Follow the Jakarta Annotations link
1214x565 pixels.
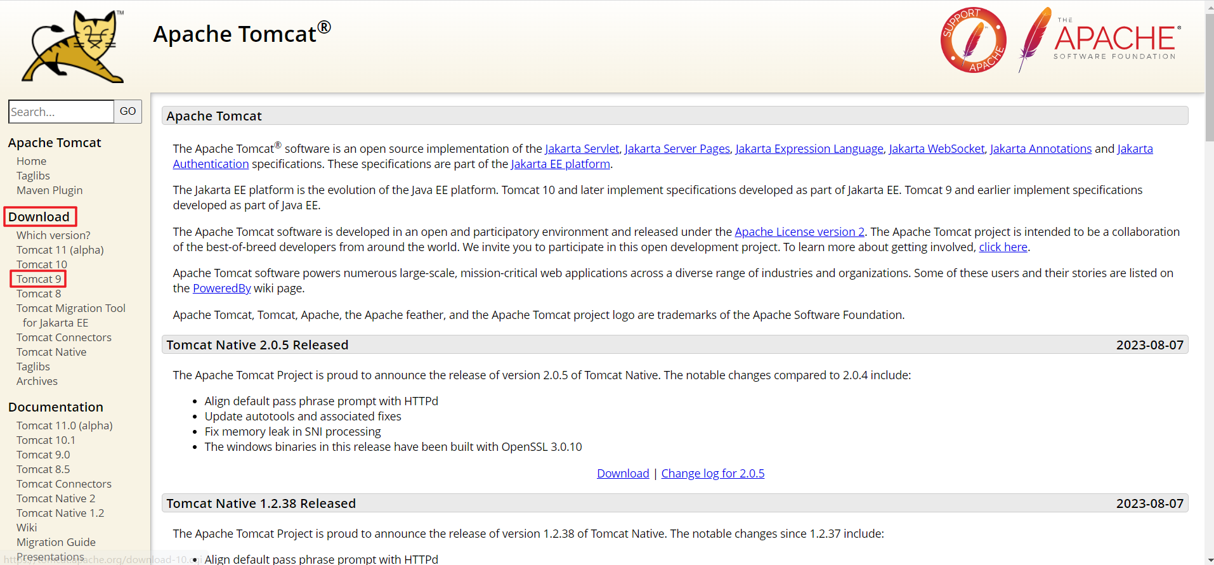pyautogui.click(x=1040, y=148)
